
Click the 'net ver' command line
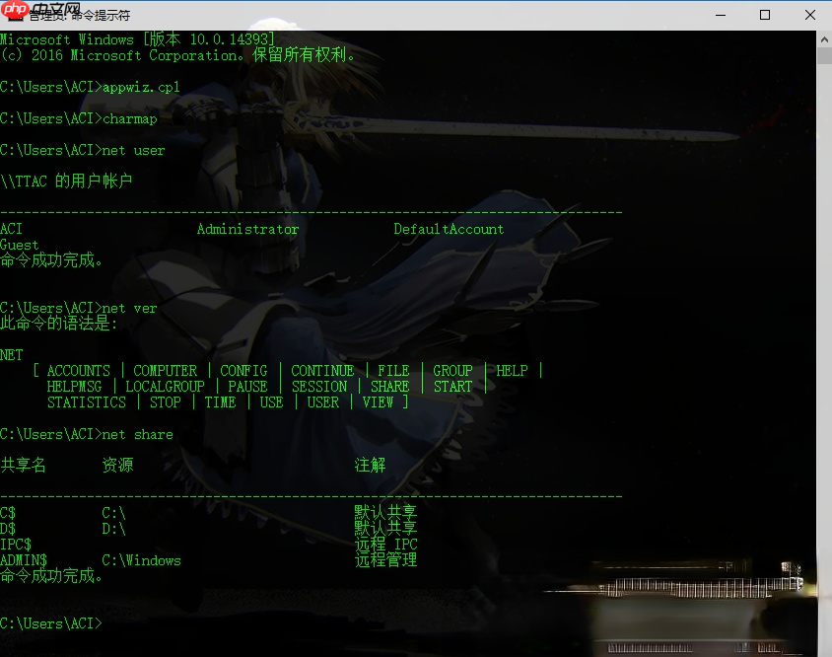(79, 308)
